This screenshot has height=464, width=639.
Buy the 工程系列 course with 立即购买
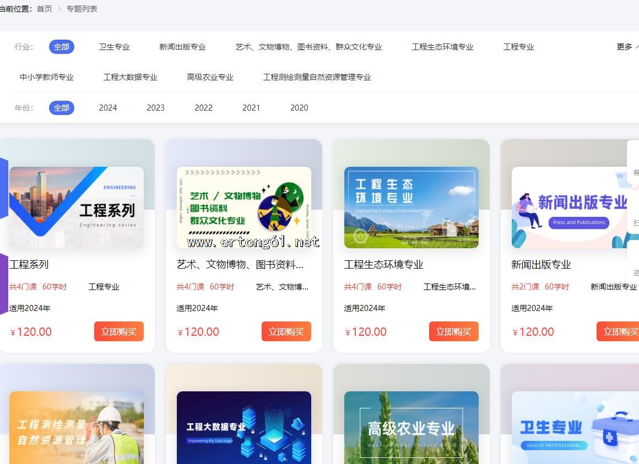tap(118, 331)
